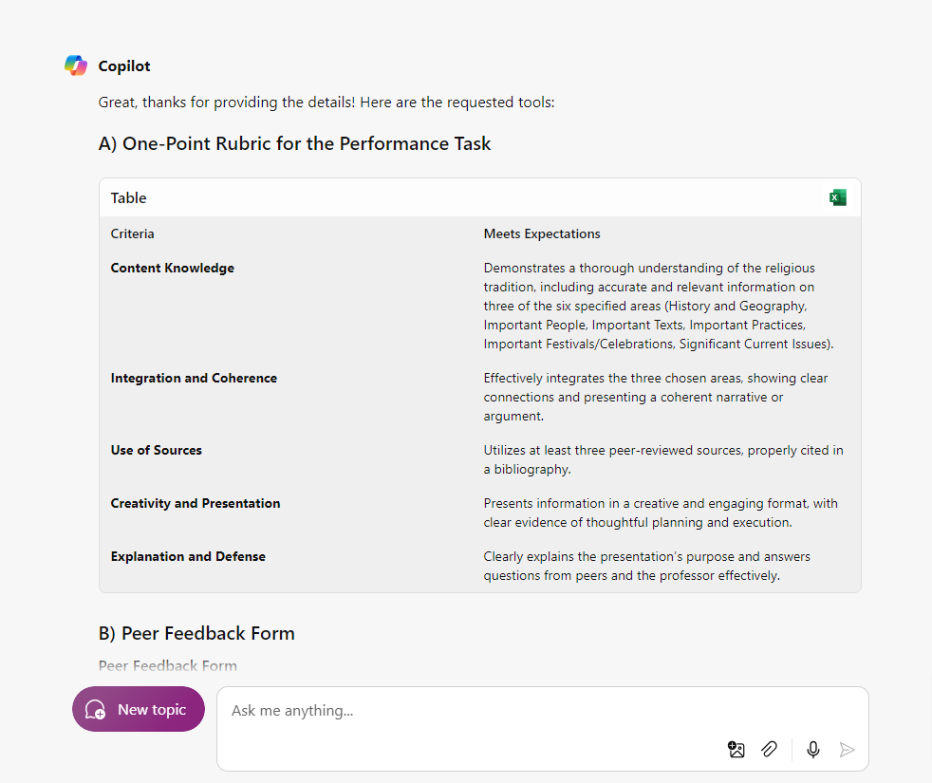
Task: Click the 'Table' header label
Action: point(128,198)
